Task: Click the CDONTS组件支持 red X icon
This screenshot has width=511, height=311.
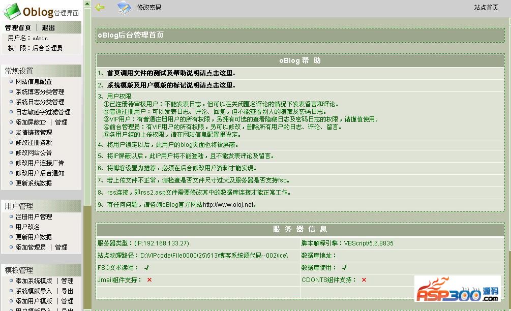Action: click(364, 280)
